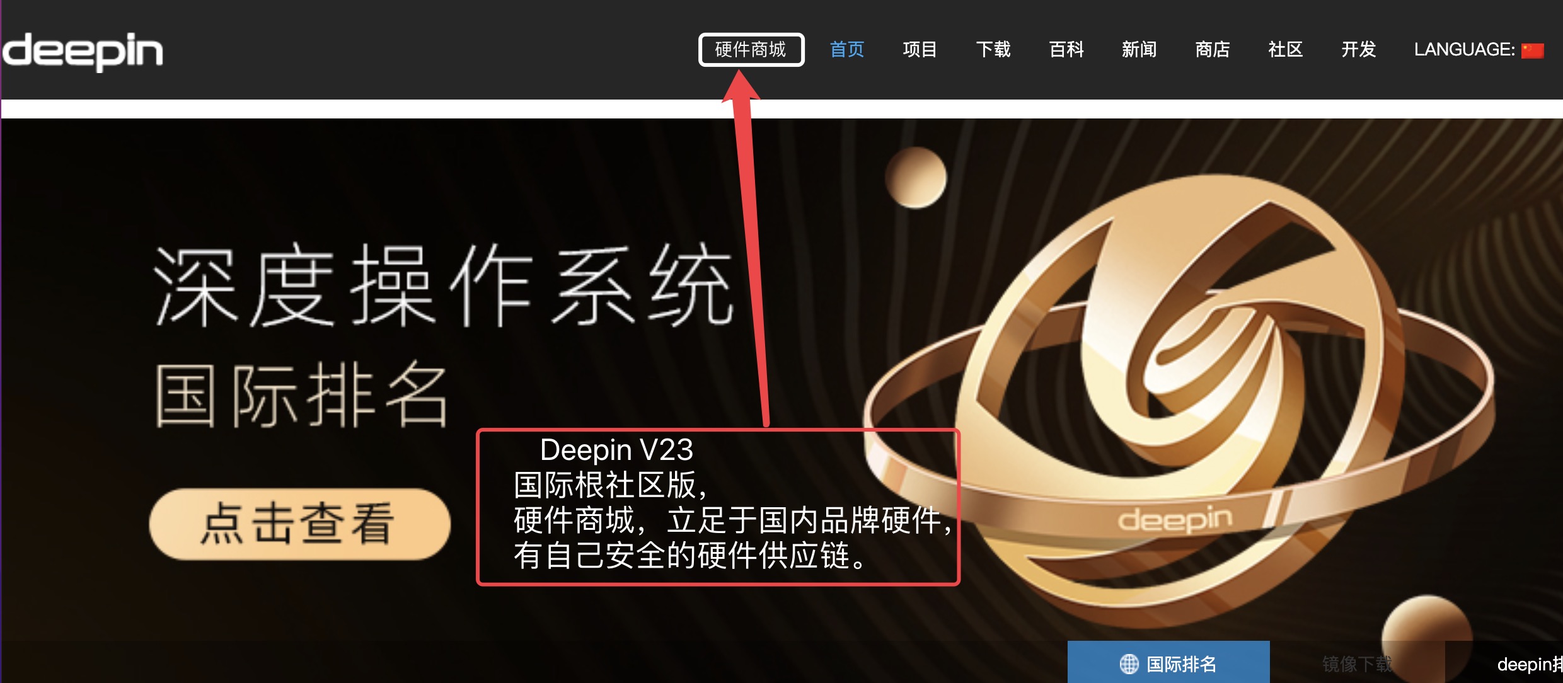
Task: Click the globe icon beside 国际排名
Action: point(1129,663)
